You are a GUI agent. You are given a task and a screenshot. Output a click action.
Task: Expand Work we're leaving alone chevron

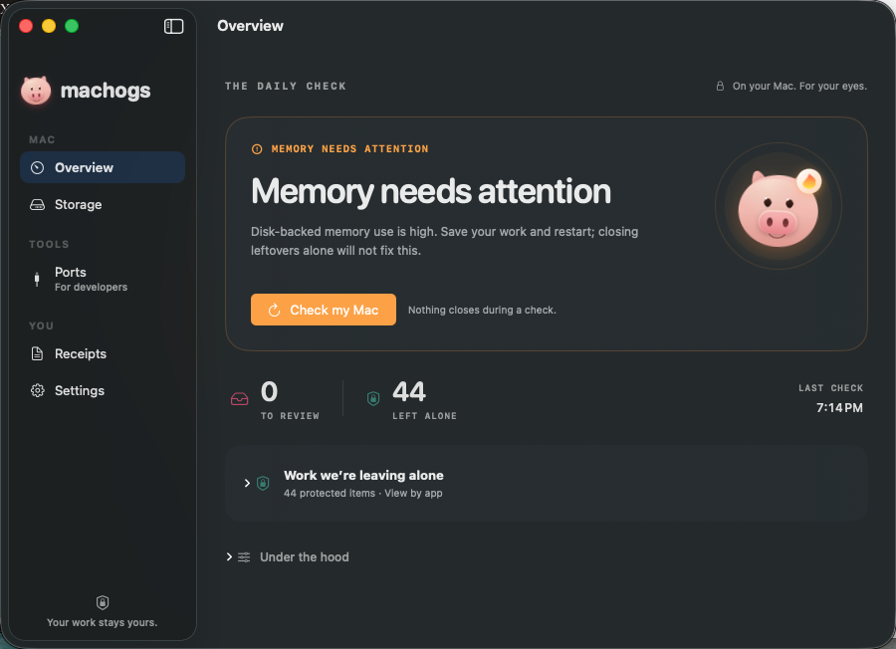[247, 484]
